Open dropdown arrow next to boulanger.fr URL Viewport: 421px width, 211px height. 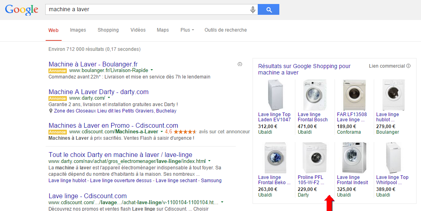[x=152, y=70]
